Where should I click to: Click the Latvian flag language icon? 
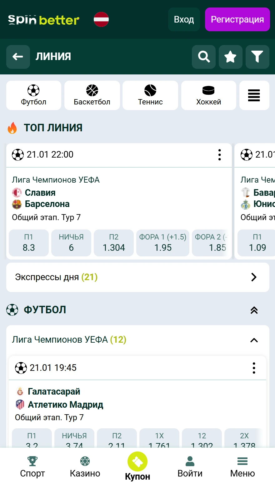(x=101, y=19)
